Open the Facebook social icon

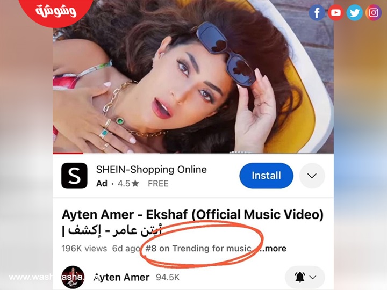(317, 12)
